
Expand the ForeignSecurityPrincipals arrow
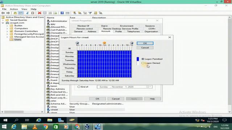click(7, 34)
